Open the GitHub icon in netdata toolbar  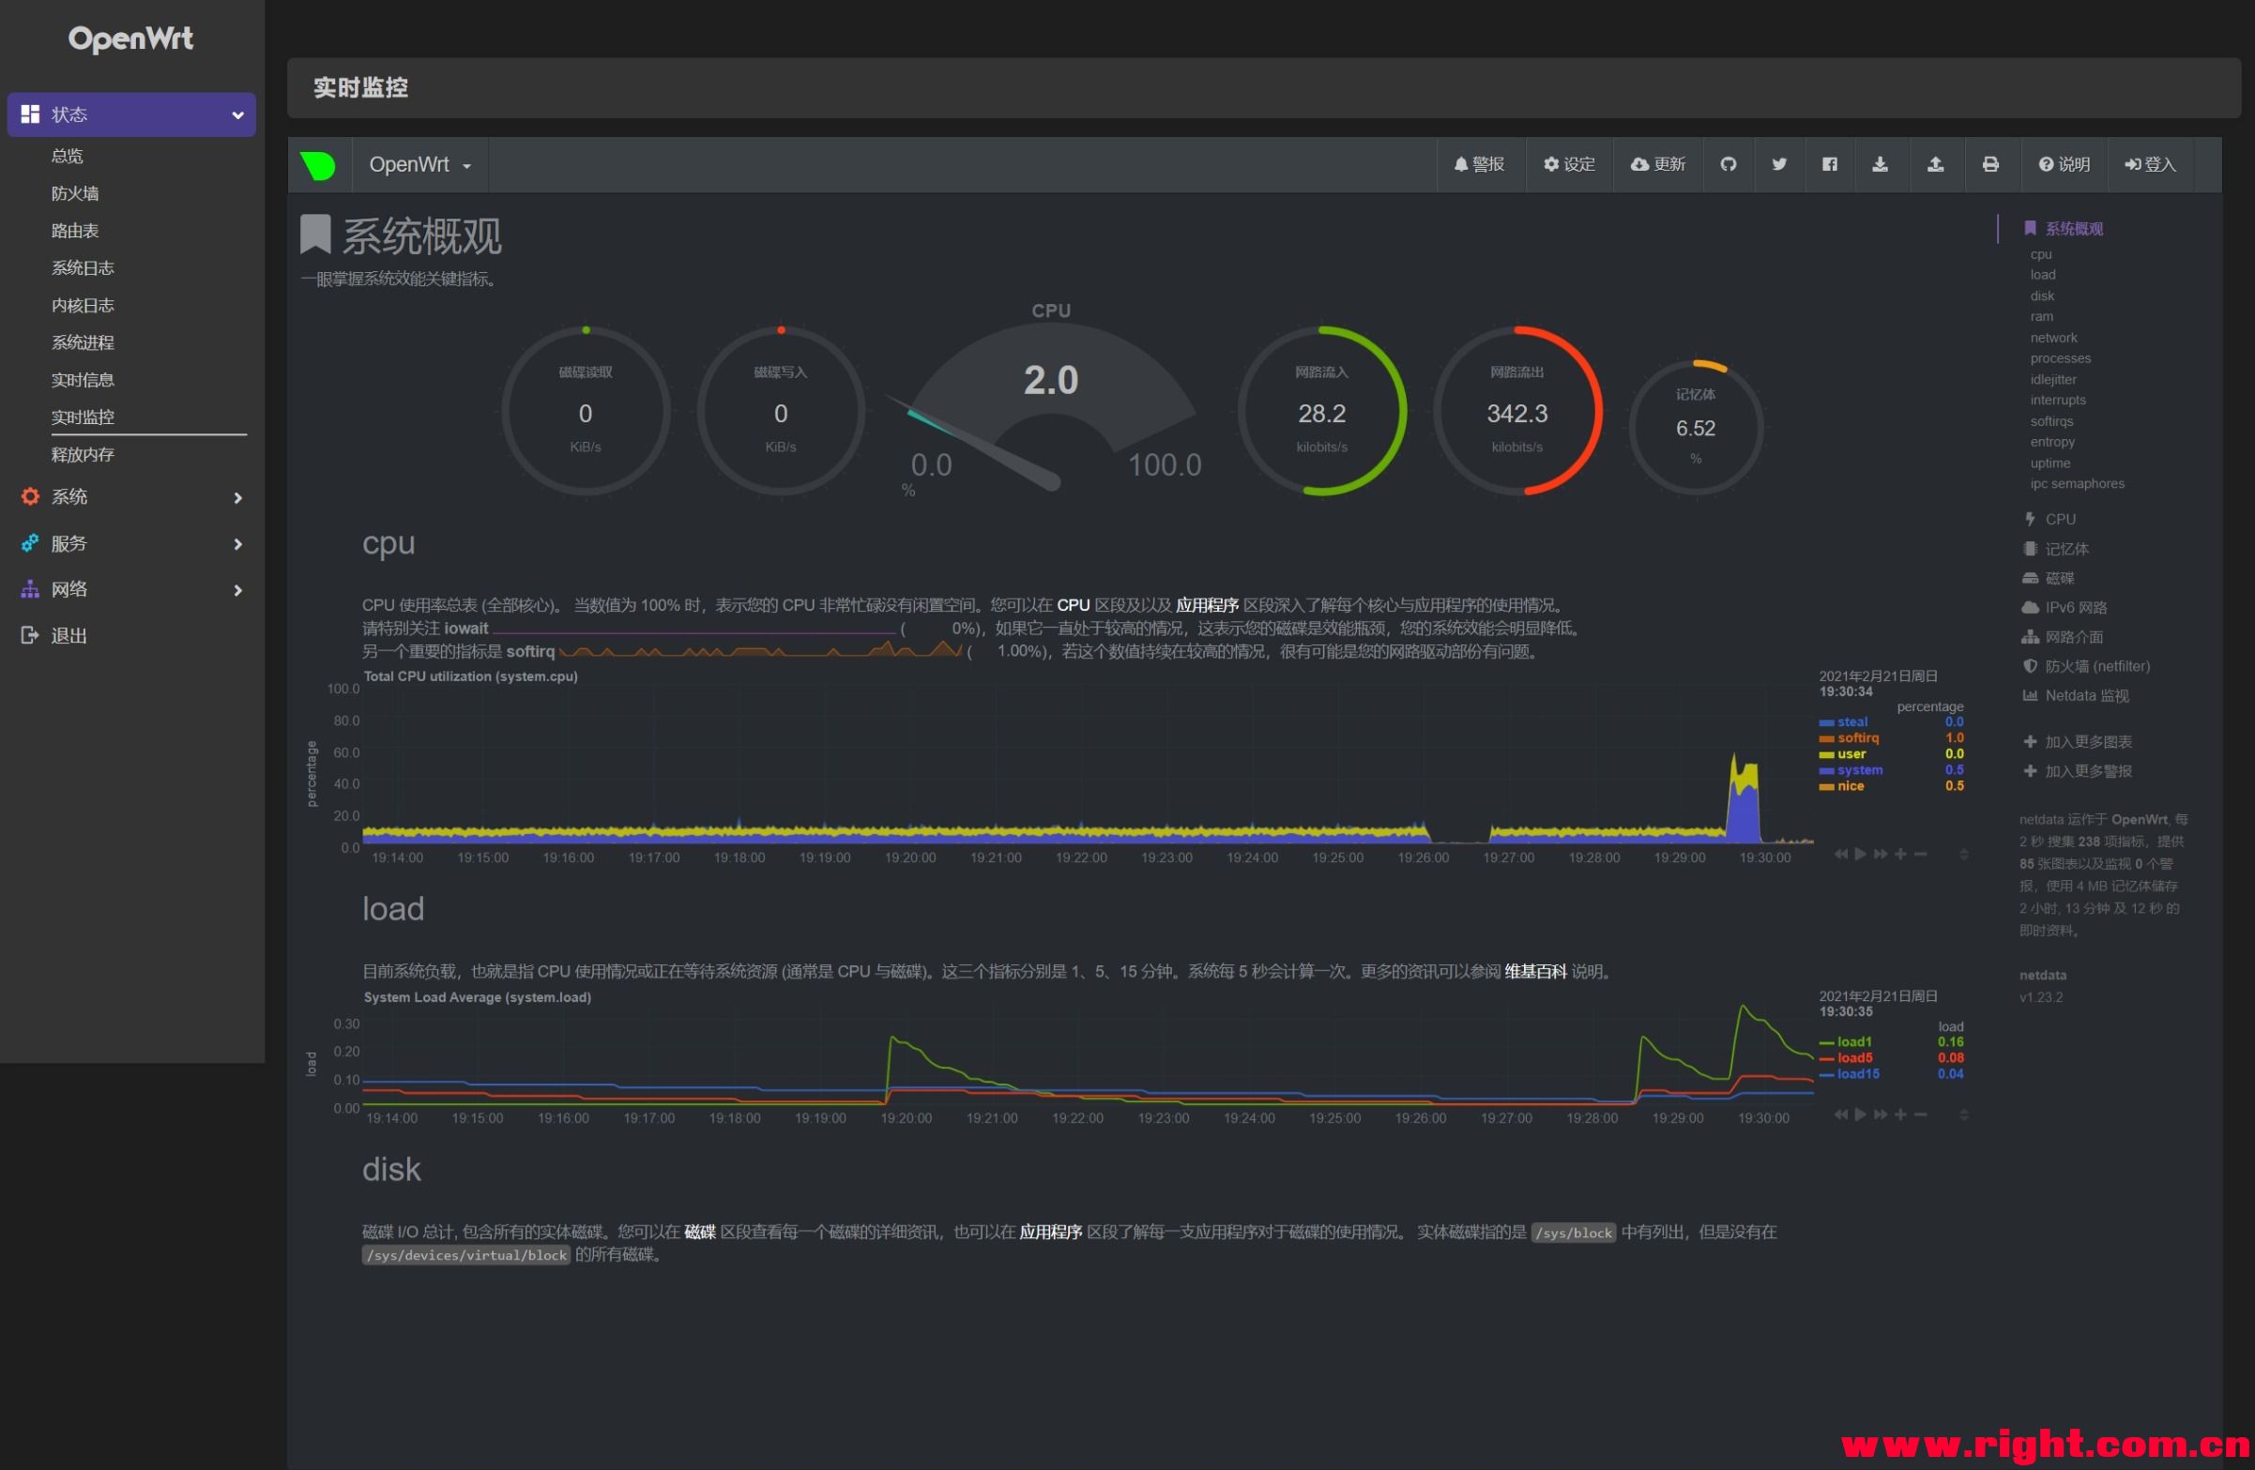(1729, 165)
